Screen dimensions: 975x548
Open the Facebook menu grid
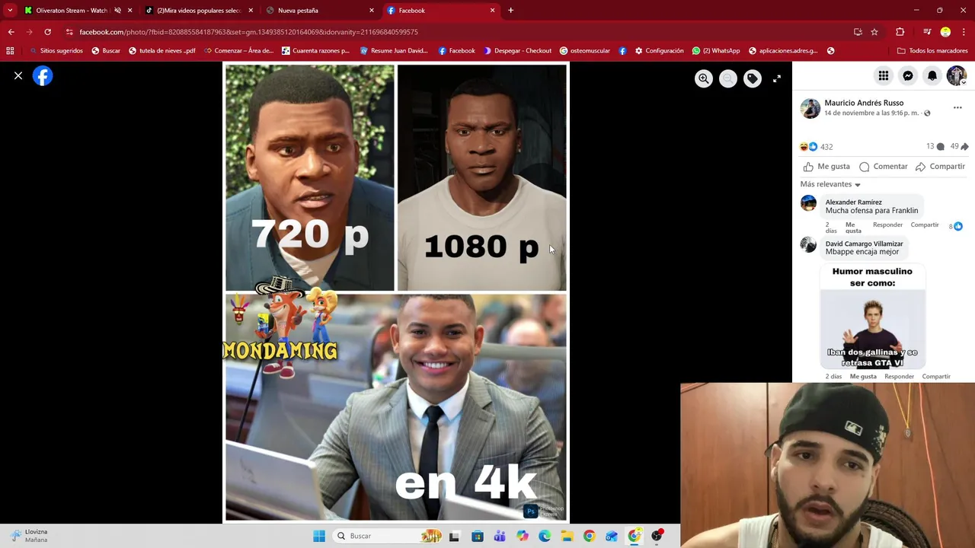point(884,75)
